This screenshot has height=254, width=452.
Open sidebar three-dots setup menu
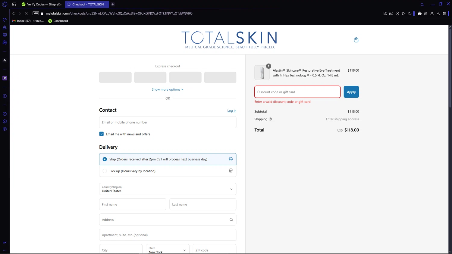(5, 250)
